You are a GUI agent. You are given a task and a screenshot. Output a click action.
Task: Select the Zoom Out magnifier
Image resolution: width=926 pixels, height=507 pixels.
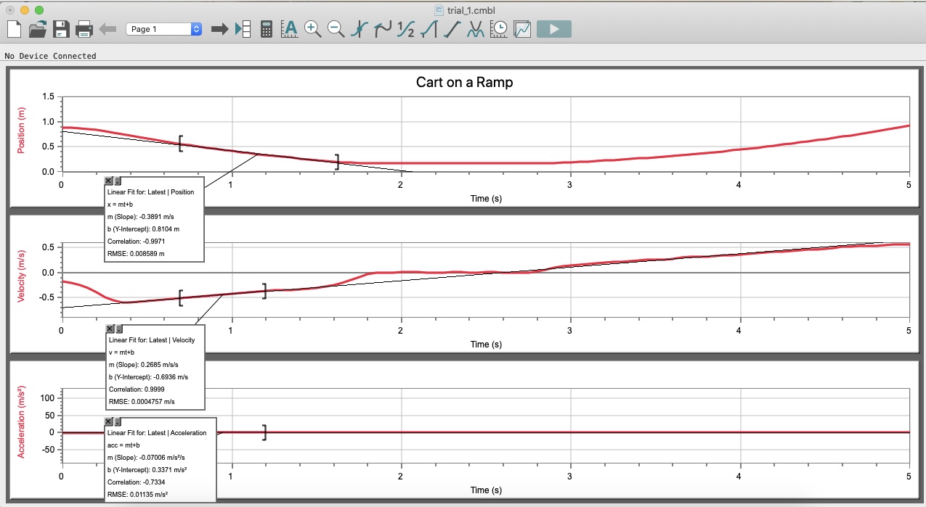336,29
